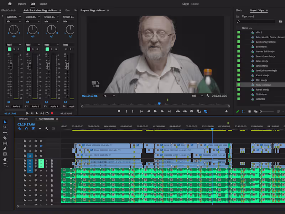Select the Type tool
The width and height of the screenshot is (285, 214).
click(x=5, y=165)
